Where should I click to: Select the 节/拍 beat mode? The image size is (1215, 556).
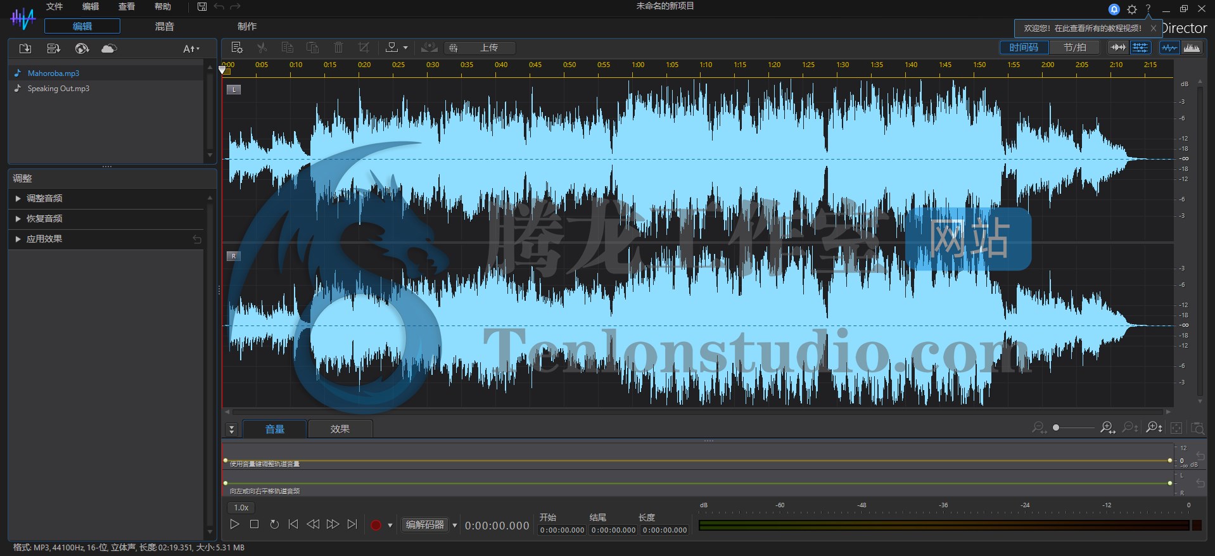(1074, 47)
